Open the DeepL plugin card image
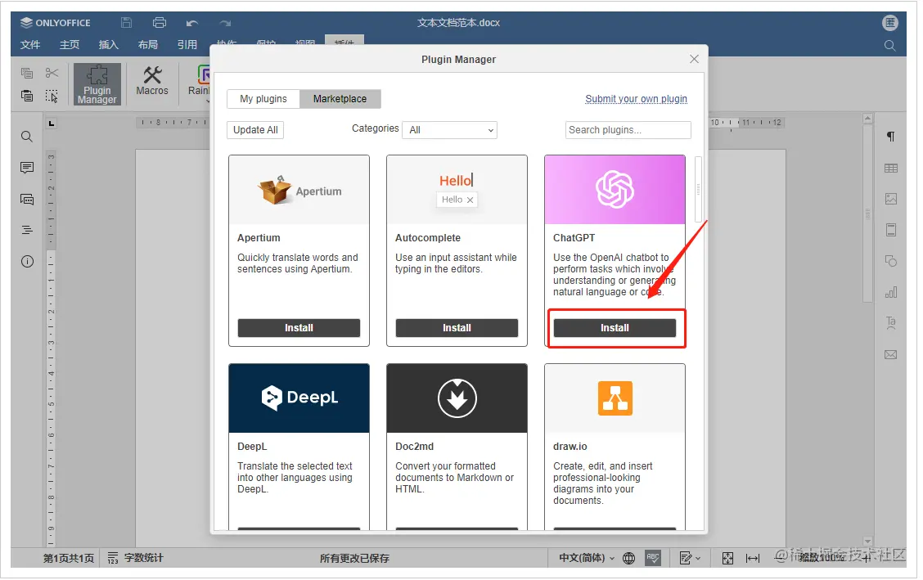Image resolution: width=923 pixels, height=580 pixels. pos(299,398)
